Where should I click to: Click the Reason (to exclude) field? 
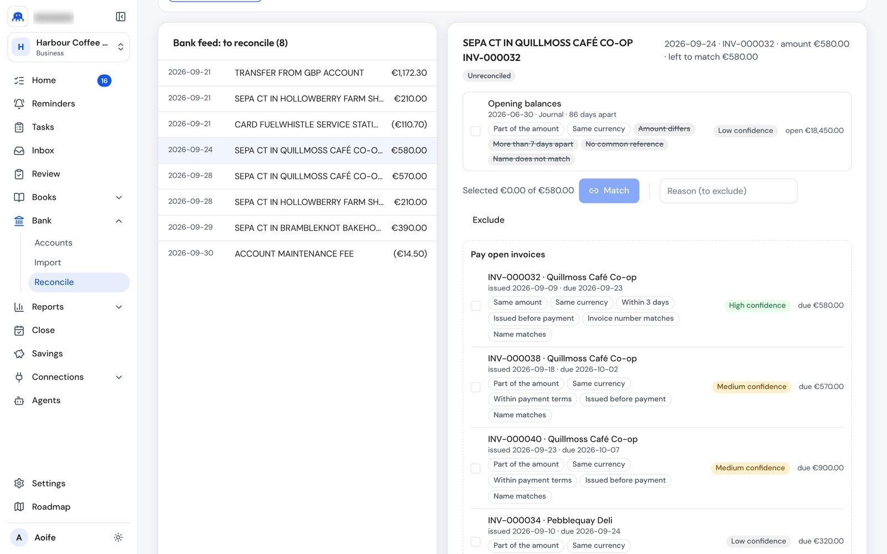click(728, 191)
